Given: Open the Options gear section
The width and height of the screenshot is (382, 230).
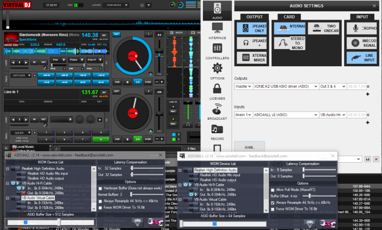Looking at the screenshot, I should click(217, 72).
